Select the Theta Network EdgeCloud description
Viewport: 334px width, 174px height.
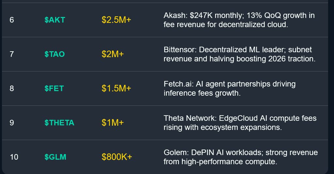pyautogui.click(x=240, y=123)
